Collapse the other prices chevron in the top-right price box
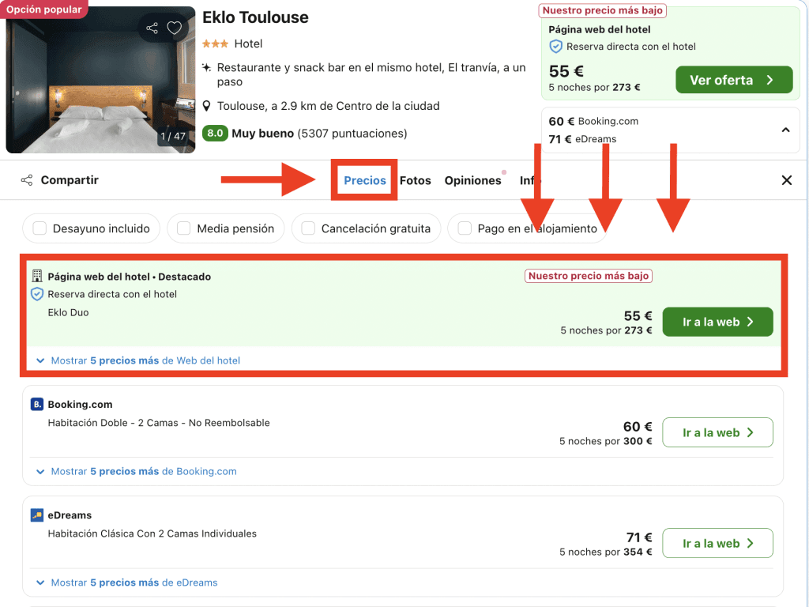The image size is (809, 607). (x=785, y=130)
